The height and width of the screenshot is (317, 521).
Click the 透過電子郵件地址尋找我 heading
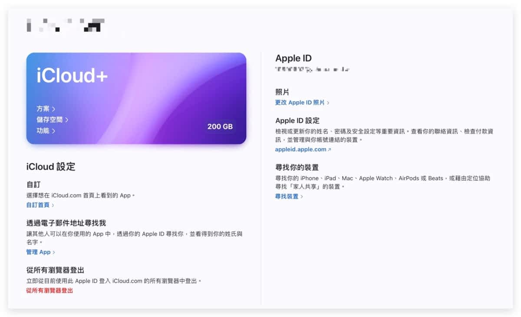point(66,223)
